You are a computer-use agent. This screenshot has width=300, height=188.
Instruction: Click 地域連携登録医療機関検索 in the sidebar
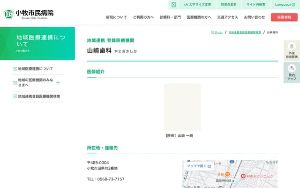click(39, 96)
